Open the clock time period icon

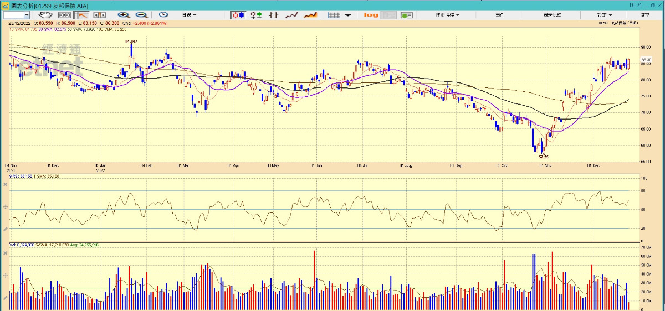[164, 15]
